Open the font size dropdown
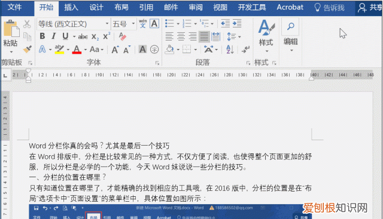This screenshot has width=383, height=219. [x=133, y=24]
